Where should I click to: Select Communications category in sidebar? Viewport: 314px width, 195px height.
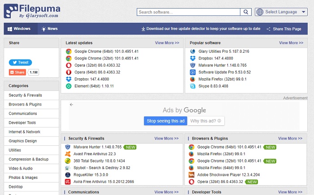(31, 114)
